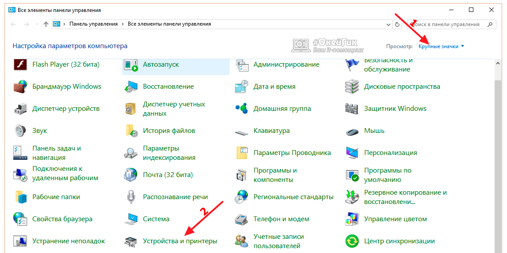Click the Защитник Windows wall icon

pyautogui.click(x=352, y=109)
